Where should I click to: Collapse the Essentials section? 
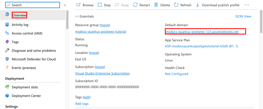(85, 16)
